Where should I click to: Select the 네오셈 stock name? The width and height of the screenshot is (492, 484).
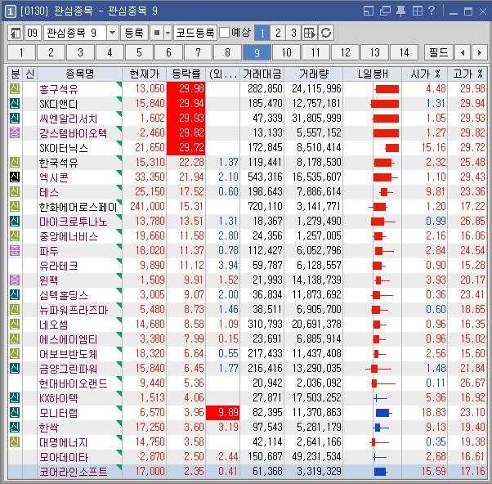pos(54,325)
